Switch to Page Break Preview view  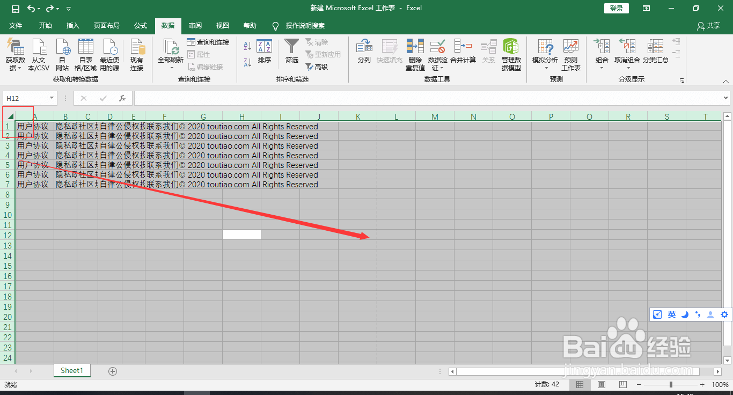tap(623, 385)
